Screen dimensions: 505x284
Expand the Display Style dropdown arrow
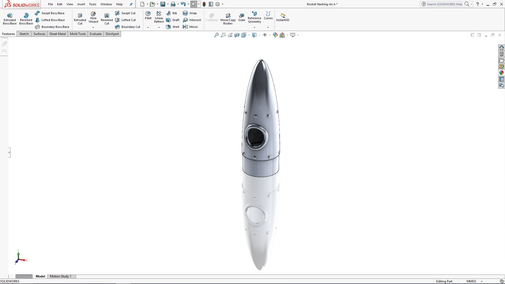248,35
